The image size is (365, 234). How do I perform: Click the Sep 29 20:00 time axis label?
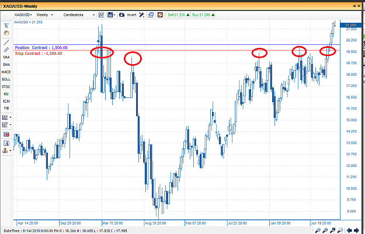tap(70, 223)
